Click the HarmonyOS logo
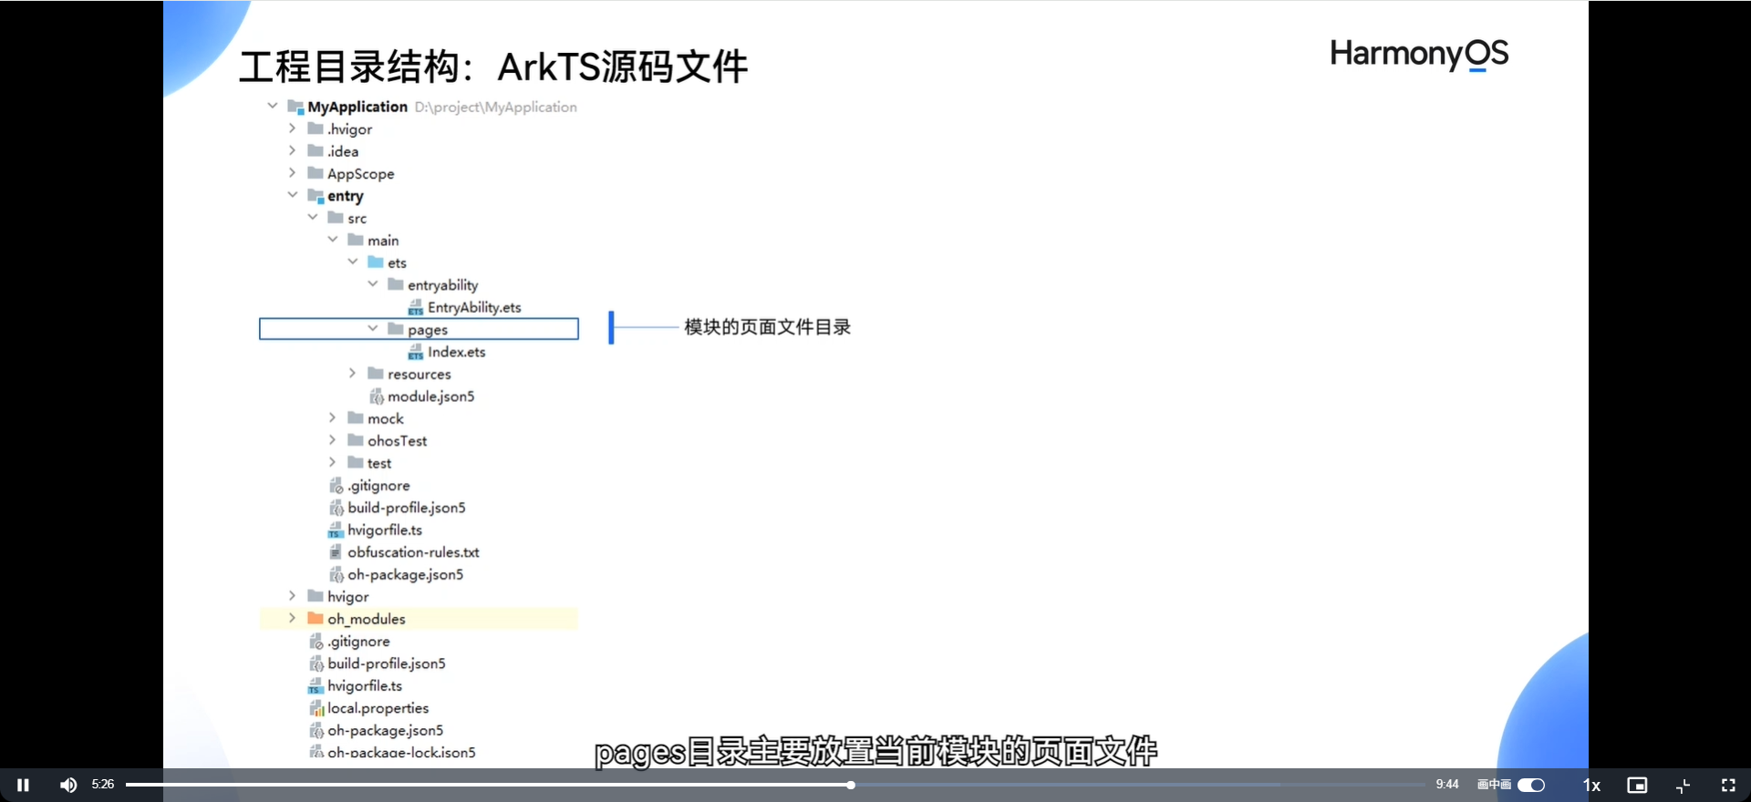This screenshot has height=802, width=1751. pos(1419,54)
